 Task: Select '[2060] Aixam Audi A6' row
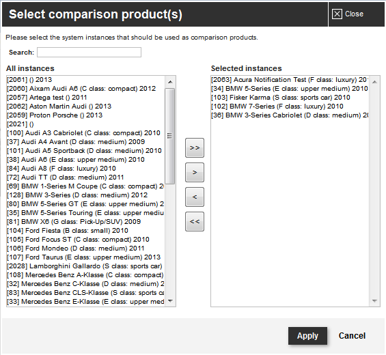pyautogui.click(x=85, y=89)
